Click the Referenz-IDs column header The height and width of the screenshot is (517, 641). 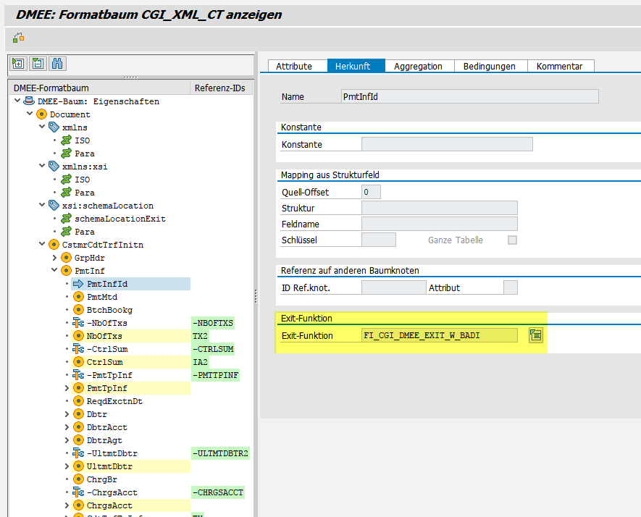(220, 88)
